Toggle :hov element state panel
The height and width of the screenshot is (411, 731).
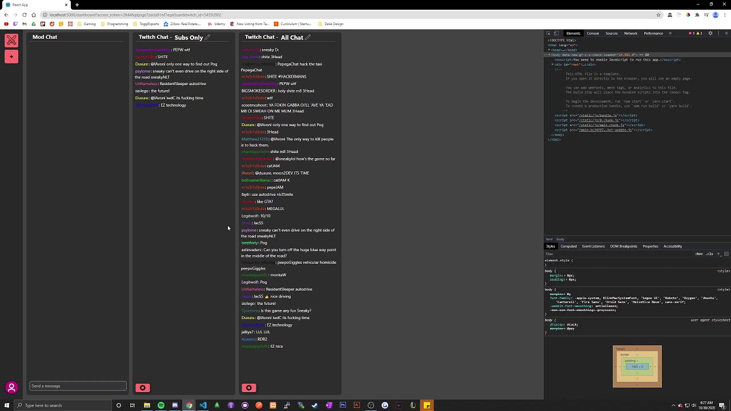(699, 253)
